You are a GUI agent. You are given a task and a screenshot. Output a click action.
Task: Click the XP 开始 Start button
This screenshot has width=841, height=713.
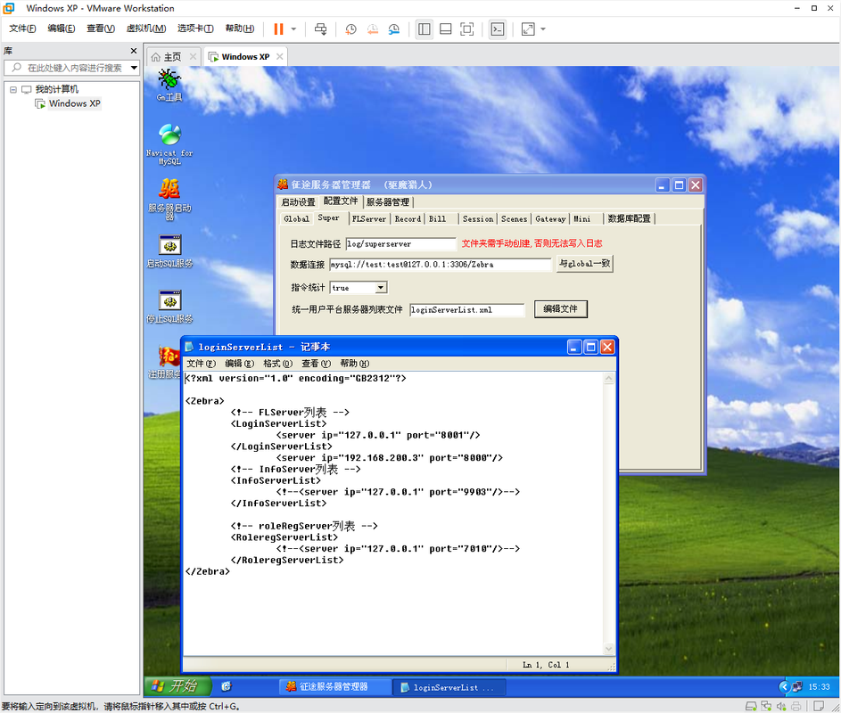[x=177, y=686]
